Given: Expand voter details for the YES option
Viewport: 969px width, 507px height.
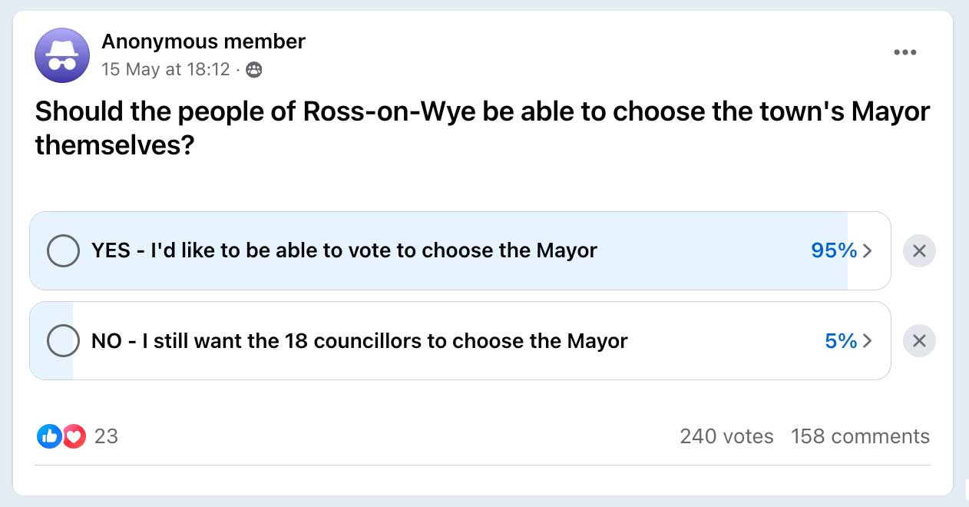Looking at the screenshot, I should pos(868,250).
